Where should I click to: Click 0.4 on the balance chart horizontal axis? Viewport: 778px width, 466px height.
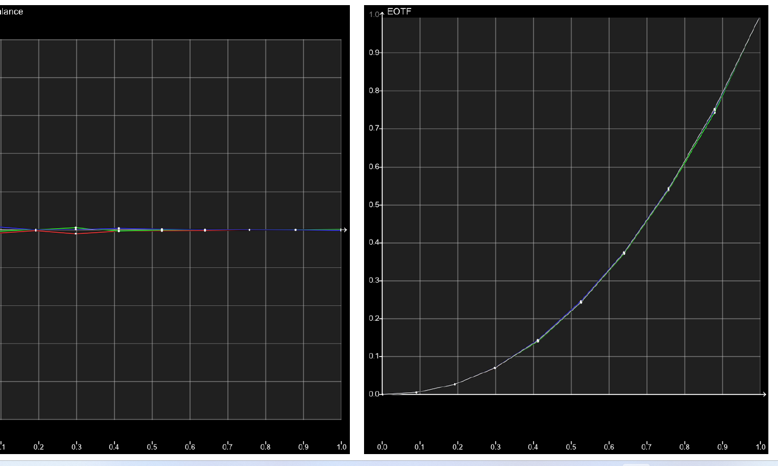click(x=114, y=447)
